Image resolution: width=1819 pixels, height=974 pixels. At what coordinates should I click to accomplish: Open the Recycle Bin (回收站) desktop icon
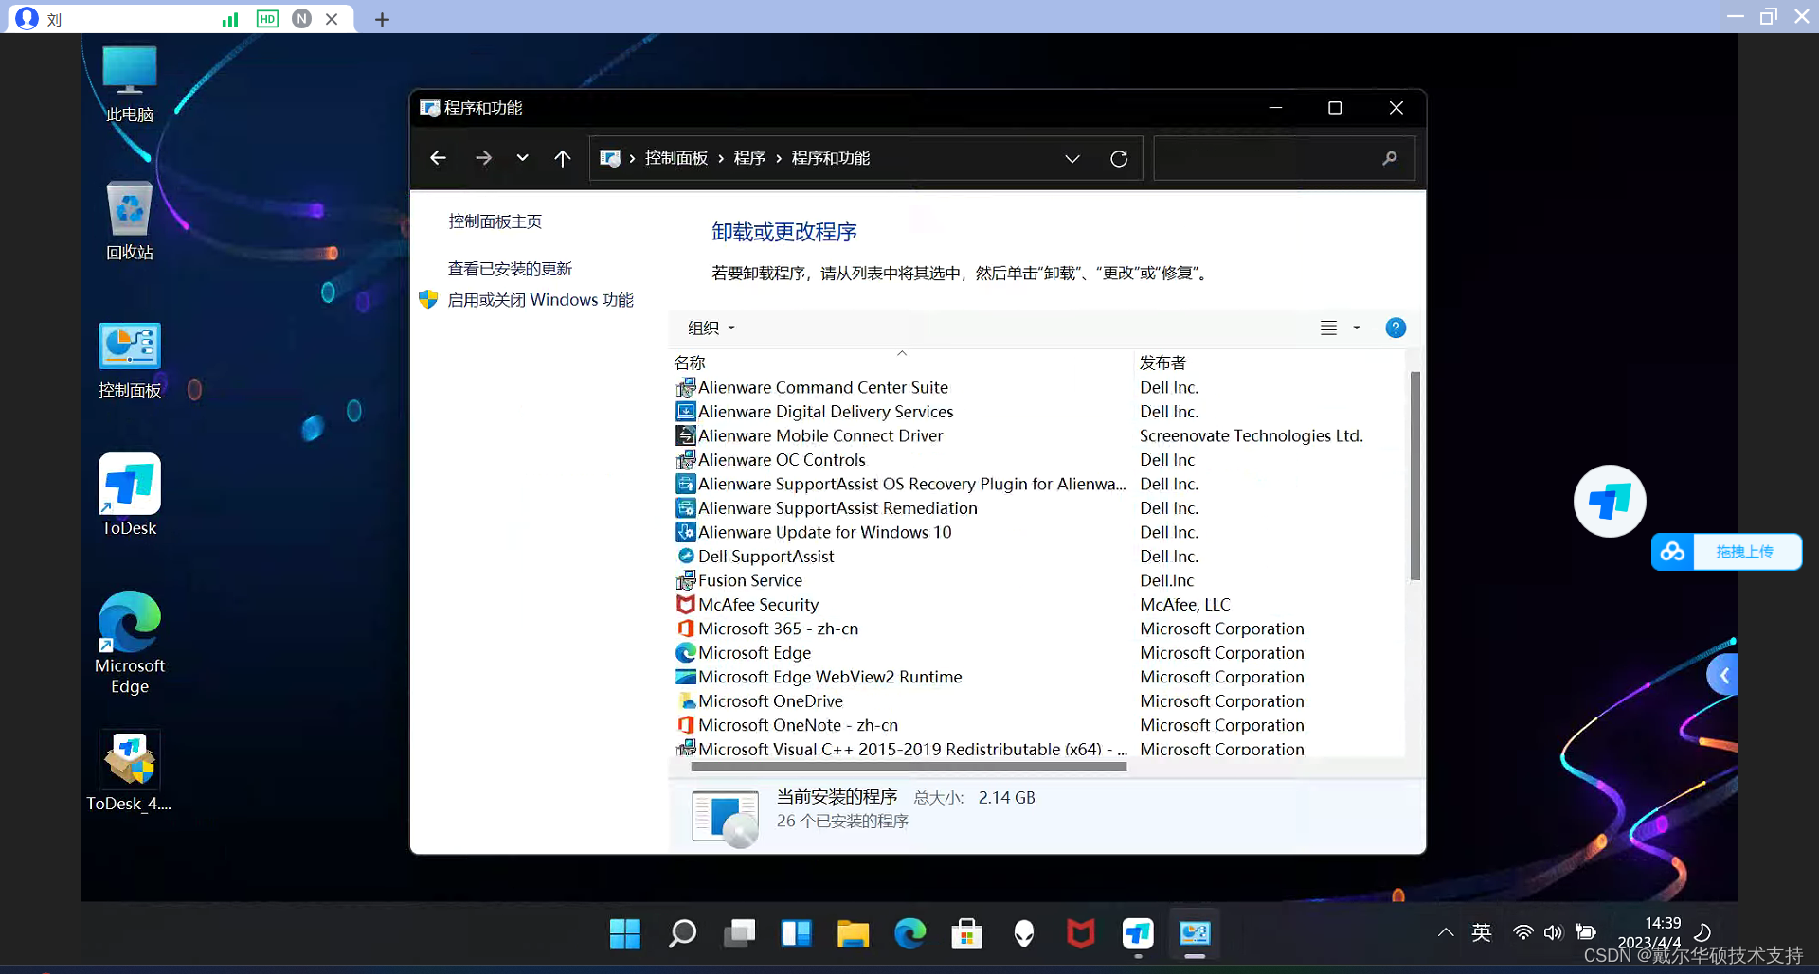point(129,220)
